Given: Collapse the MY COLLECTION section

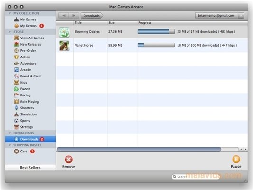Looking at the screenshot, I should click(10, 13).
